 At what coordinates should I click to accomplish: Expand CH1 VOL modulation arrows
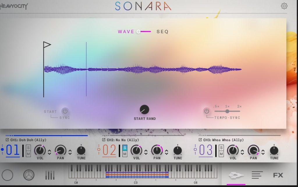coord(49,152)
